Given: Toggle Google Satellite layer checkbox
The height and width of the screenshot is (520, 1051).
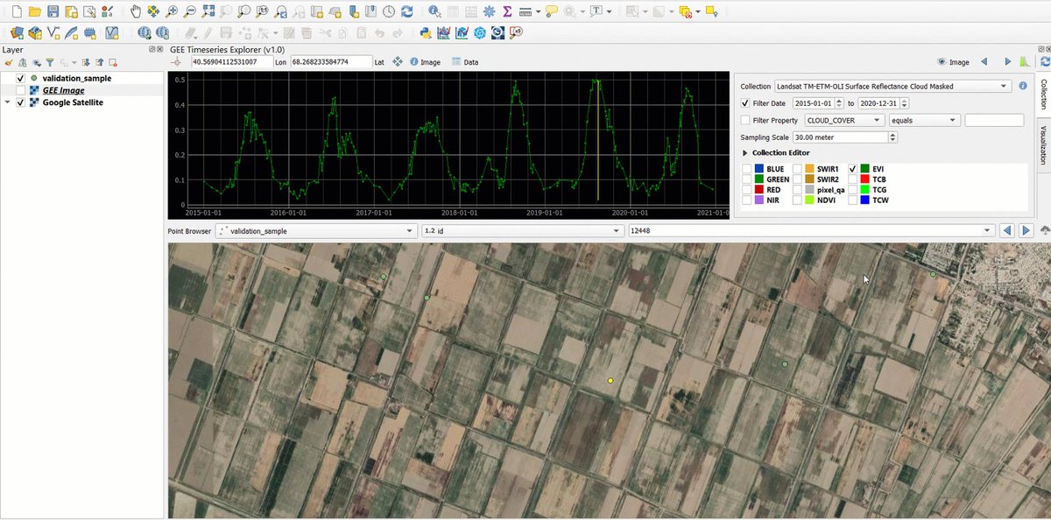Looking at the screenshot, I should point(21,102).
